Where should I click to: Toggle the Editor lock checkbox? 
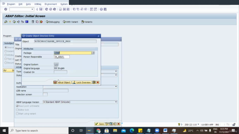tap(17, 110)
